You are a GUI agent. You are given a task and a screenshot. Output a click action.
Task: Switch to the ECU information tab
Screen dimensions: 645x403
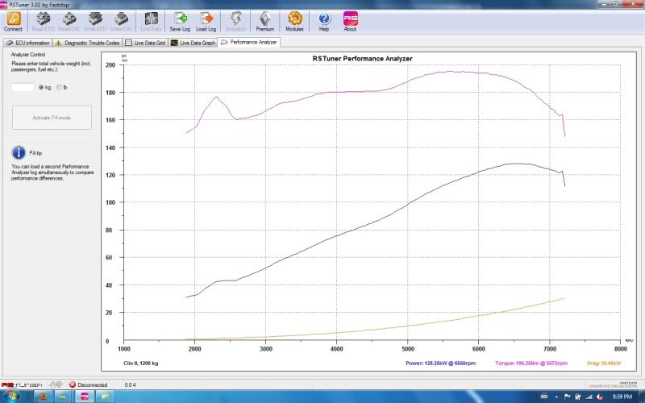tap(27, 42)
